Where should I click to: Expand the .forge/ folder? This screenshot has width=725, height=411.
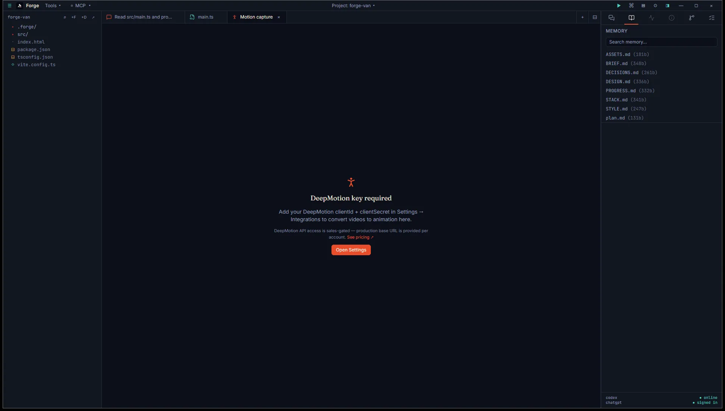click(x=27, y=27)
